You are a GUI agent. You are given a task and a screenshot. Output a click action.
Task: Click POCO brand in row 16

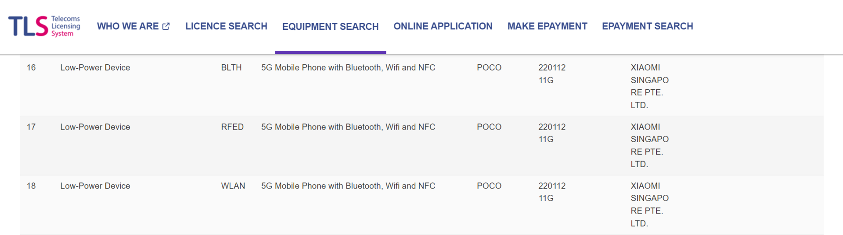[x=489, y=67]
